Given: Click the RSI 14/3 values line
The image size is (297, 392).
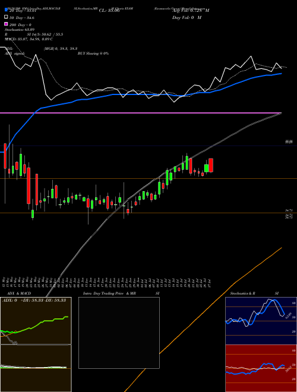Looking at the screenshot, I should click(34, 34).
